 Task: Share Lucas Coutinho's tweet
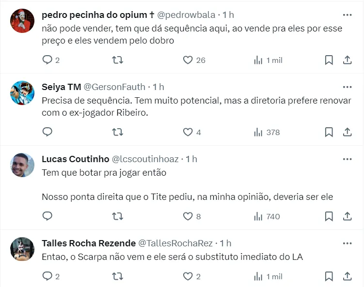pyautogui.click(x=347, y=216)
